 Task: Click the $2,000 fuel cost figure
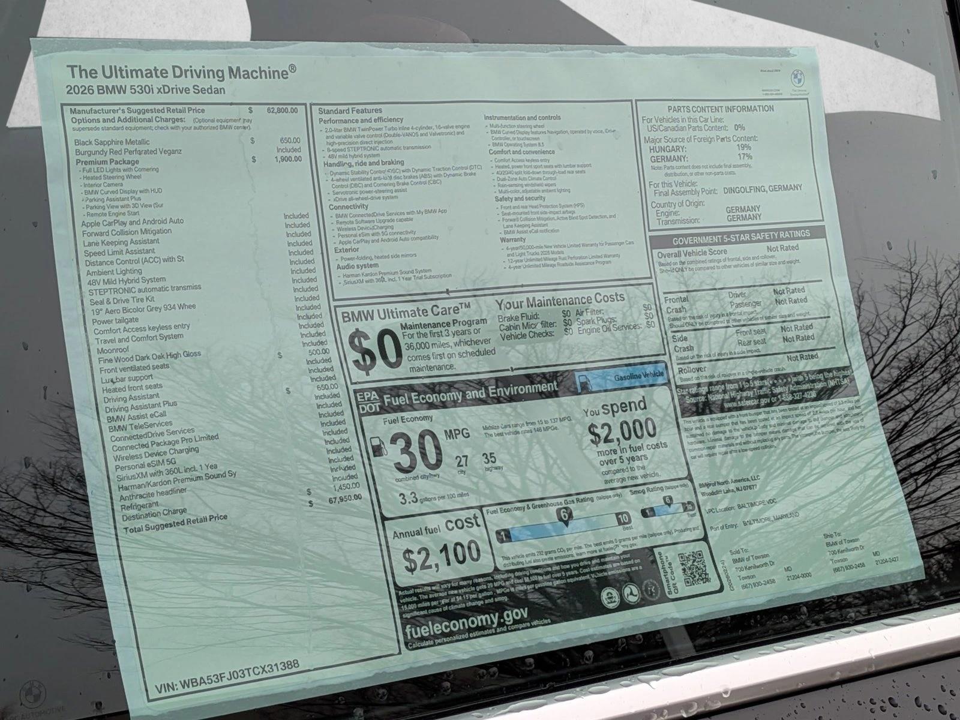coord(622,430)
